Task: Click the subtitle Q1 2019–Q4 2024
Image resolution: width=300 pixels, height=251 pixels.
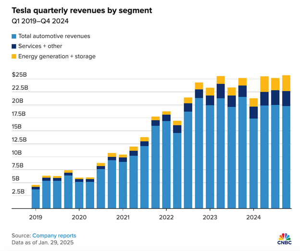Action: coord(40,21)
